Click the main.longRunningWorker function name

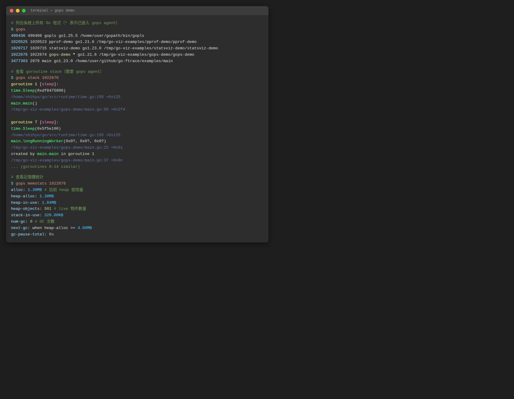point(37,141)
